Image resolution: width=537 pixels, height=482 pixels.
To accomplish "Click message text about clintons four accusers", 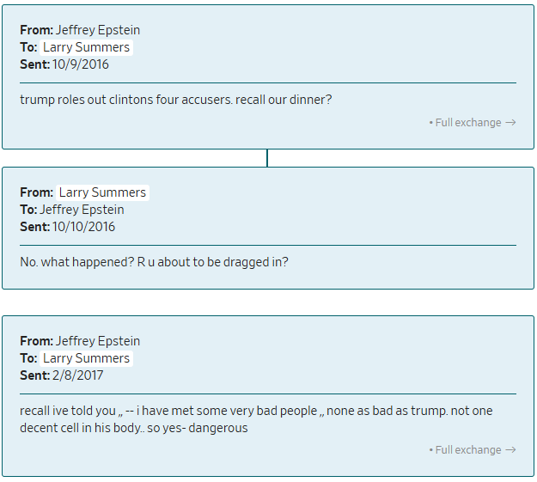I will click(x=175, y=100).
